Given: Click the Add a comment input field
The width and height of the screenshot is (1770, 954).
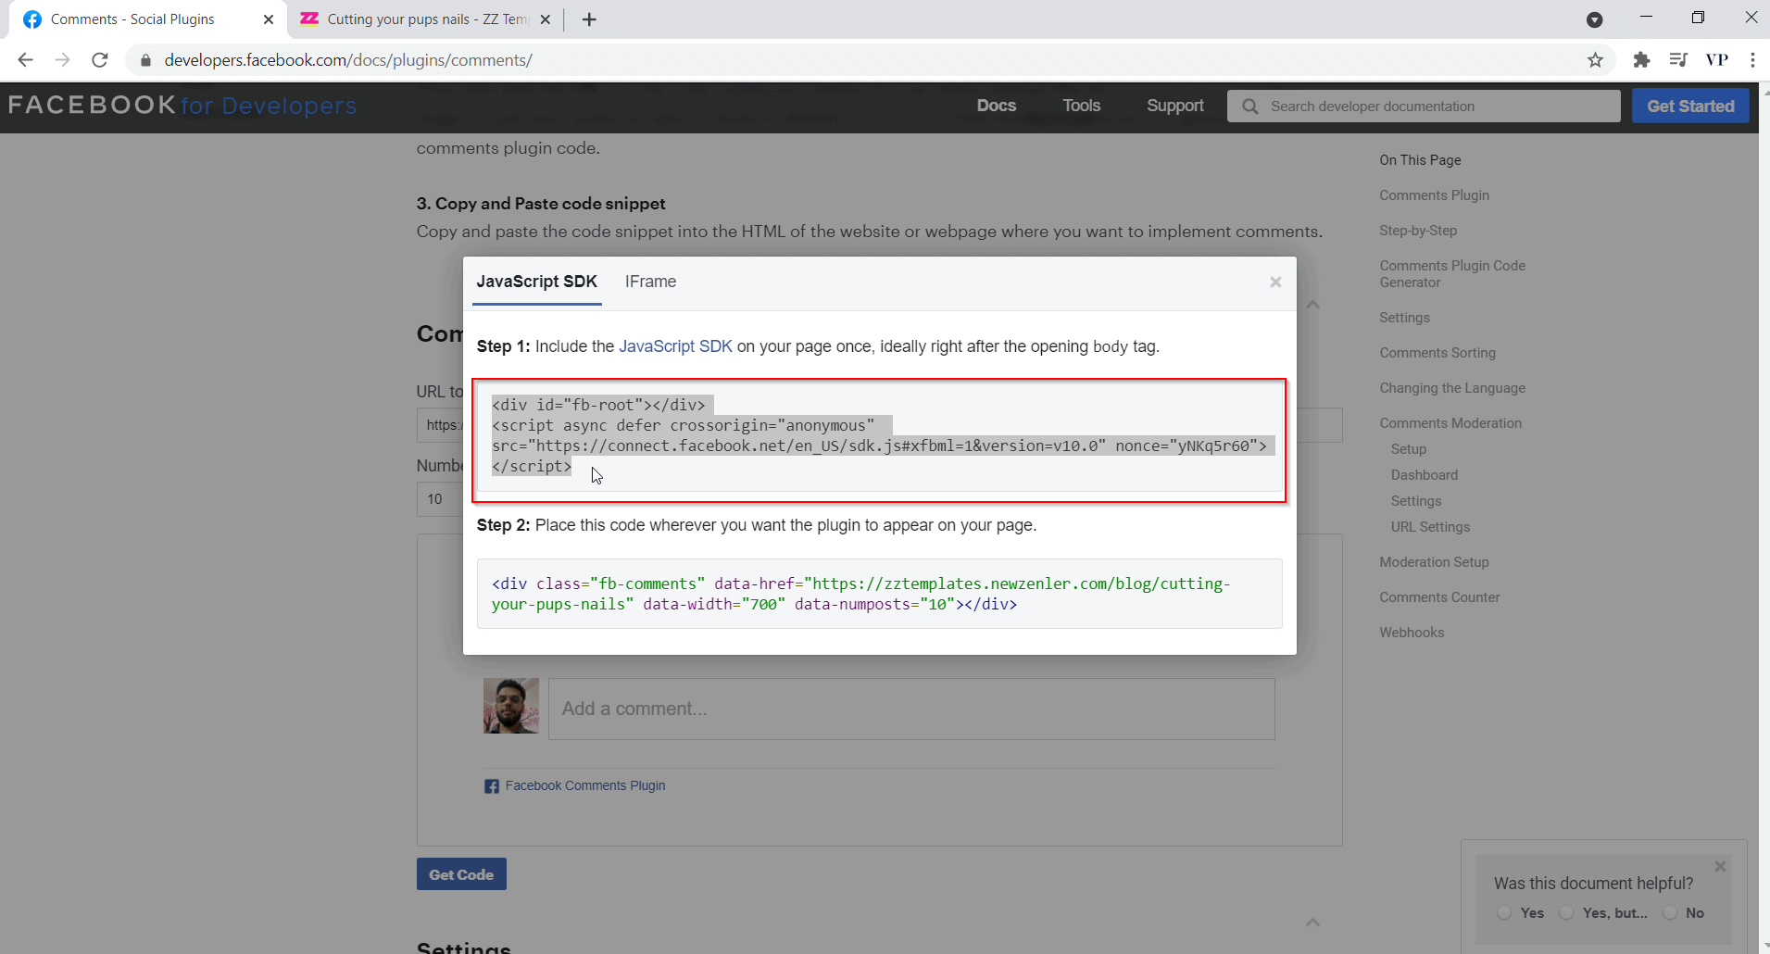Looking at the screenshot, I should pyautogui.click(x=911, y=709).
